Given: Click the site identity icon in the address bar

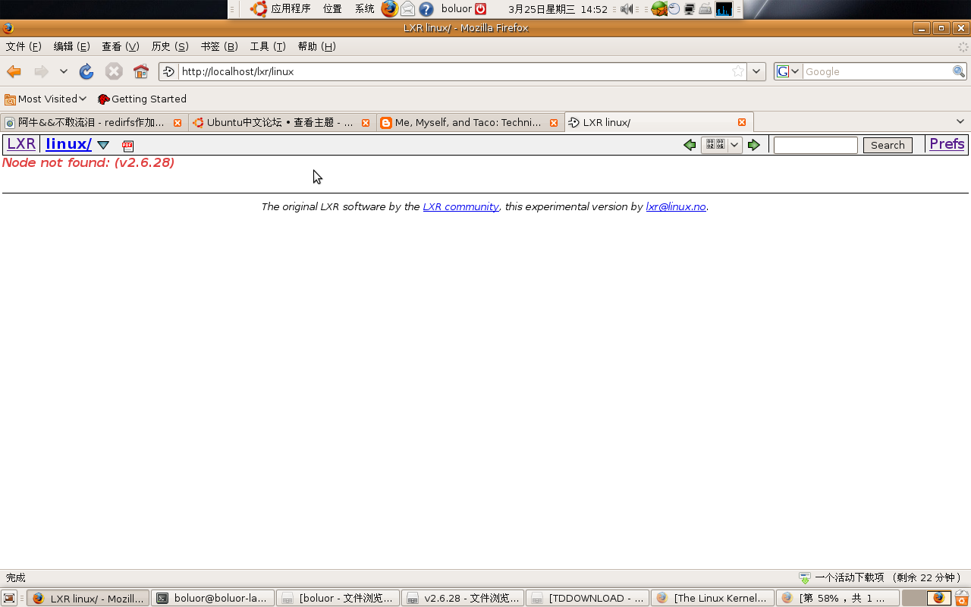Looking at the screenshot, I should tap(168, 71).
